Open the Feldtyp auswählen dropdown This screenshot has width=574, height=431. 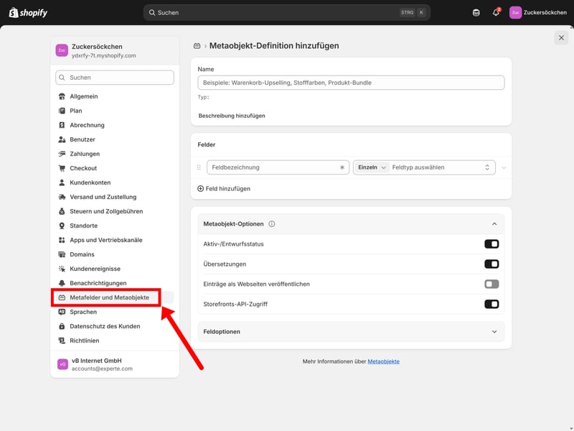(443, 167)
